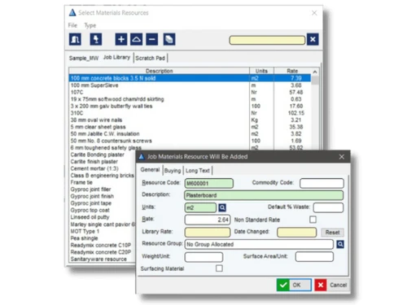The height and width of the screenshot is (305, 407).
Task: Click the magnifier icon beside Units field
Action: point(222,207)
